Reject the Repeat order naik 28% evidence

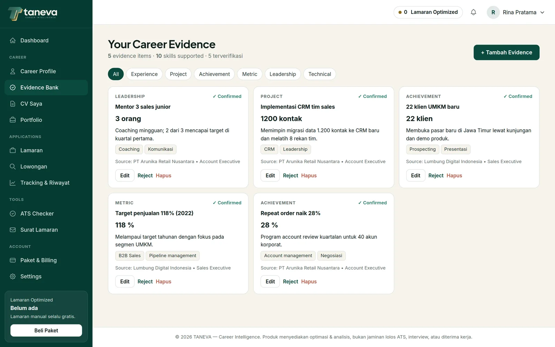point(290,282)
